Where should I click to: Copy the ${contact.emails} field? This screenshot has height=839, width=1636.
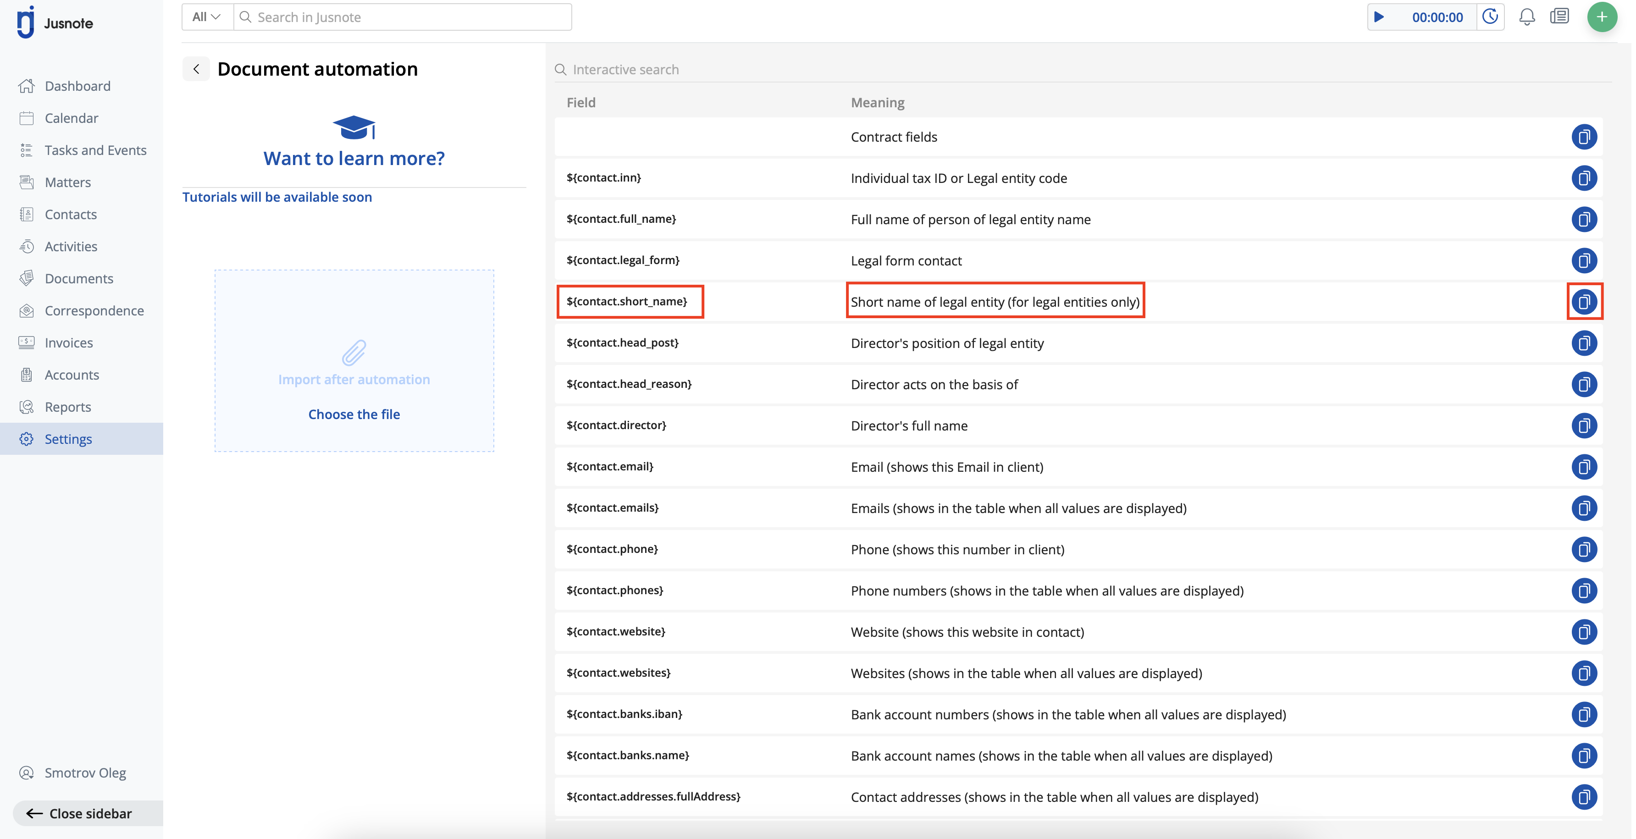(x=1584, y=508)
